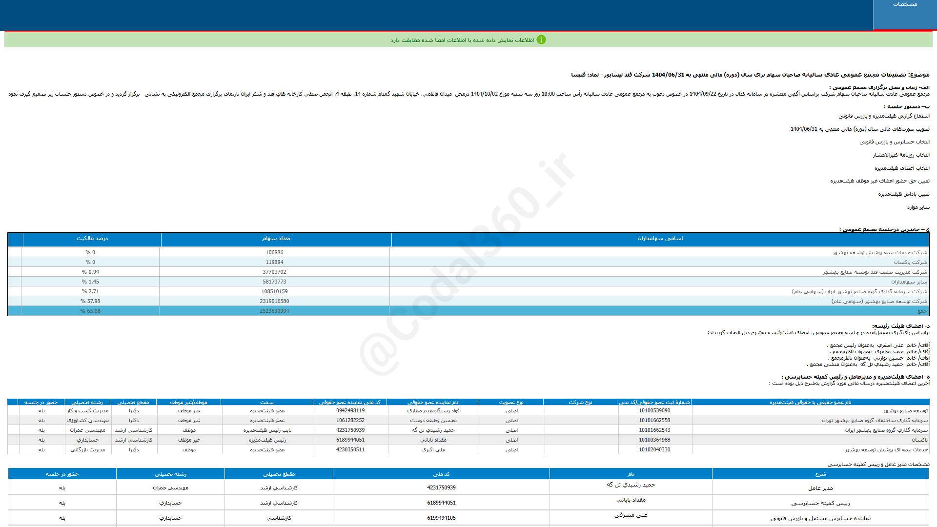This screenshot has height=527, width=937.
Task: Click name علی مشرقی in auditor row
Action: tap(631, 515)
